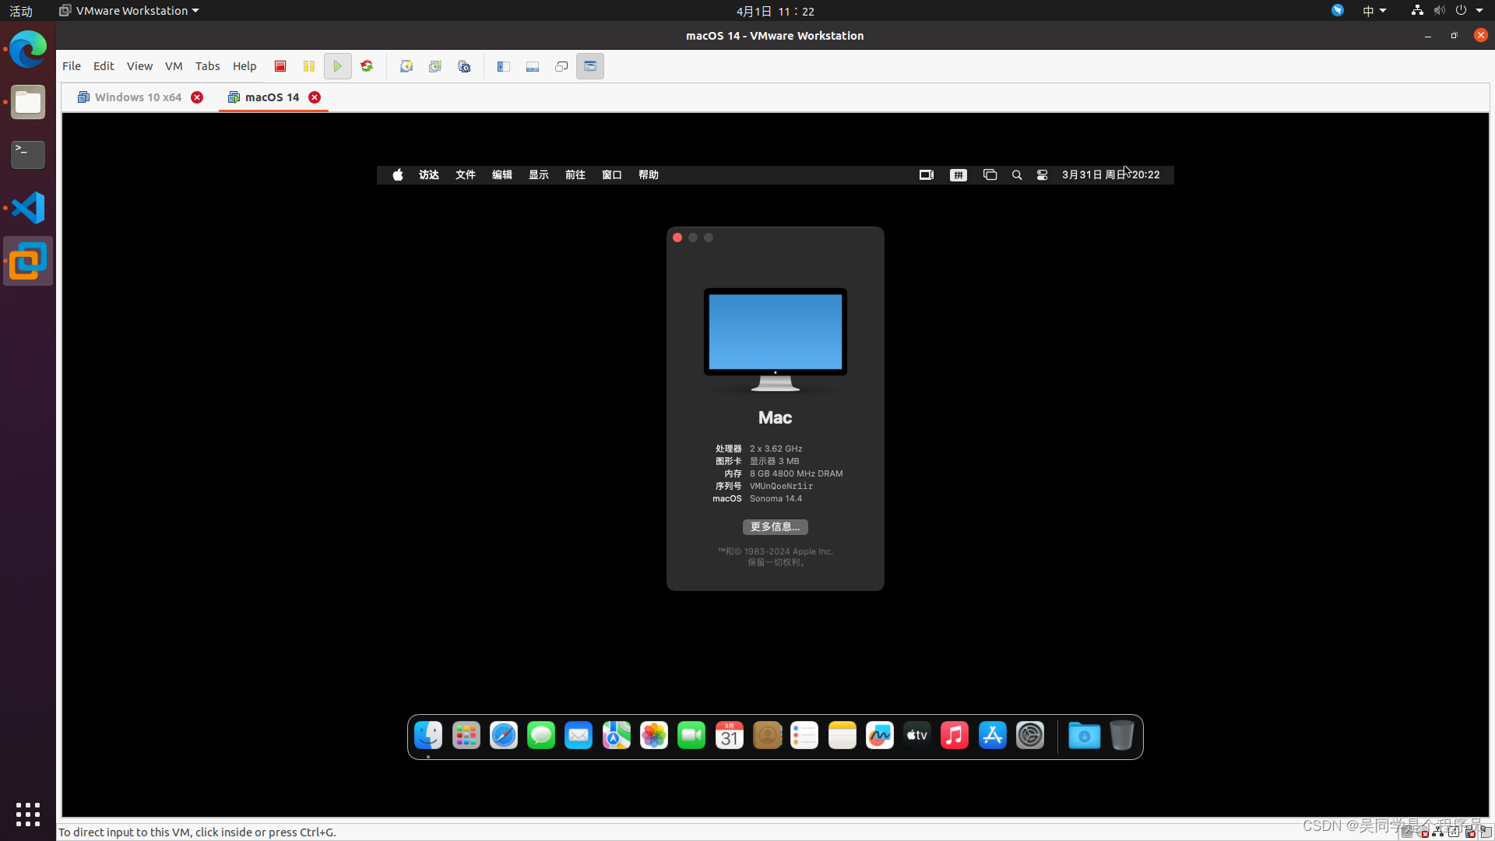
Task: Click the yellow suspend VM icon
Action: click(309, 66)
